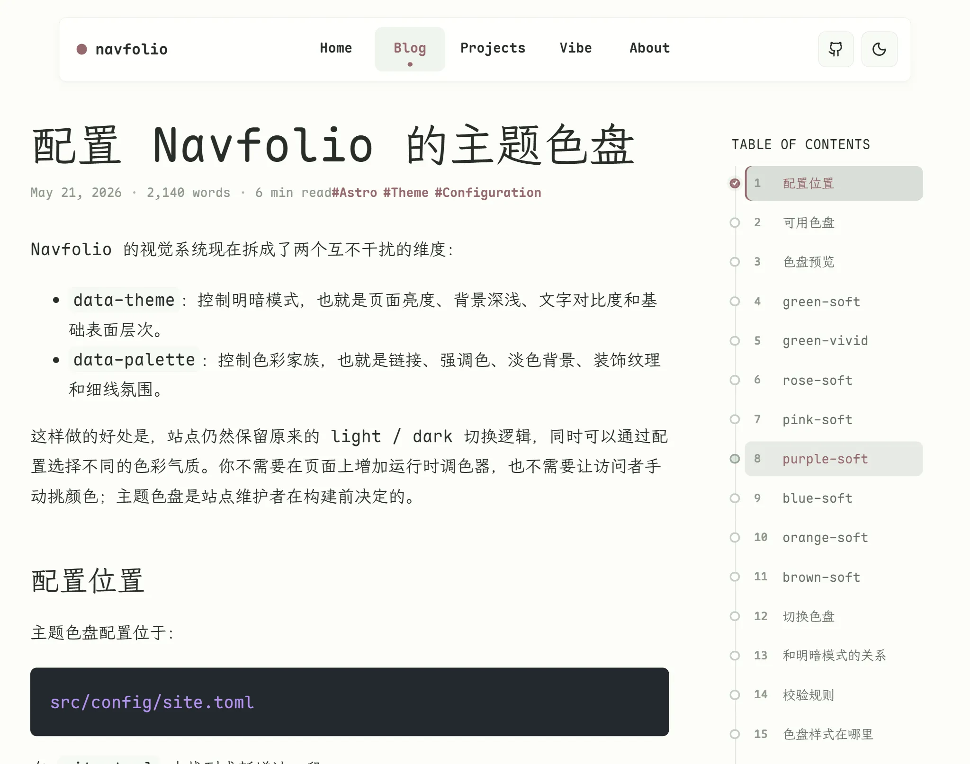Jump to 切换色盘 in table of contents

(x=834, y=616)
